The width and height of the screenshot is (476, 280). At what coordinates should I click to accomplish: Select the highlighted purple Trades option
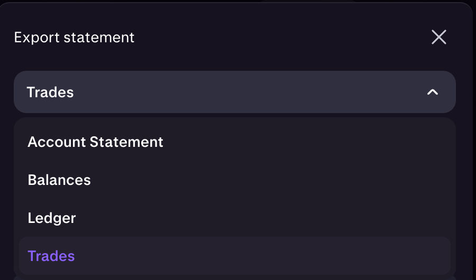(x=235, y=256)
